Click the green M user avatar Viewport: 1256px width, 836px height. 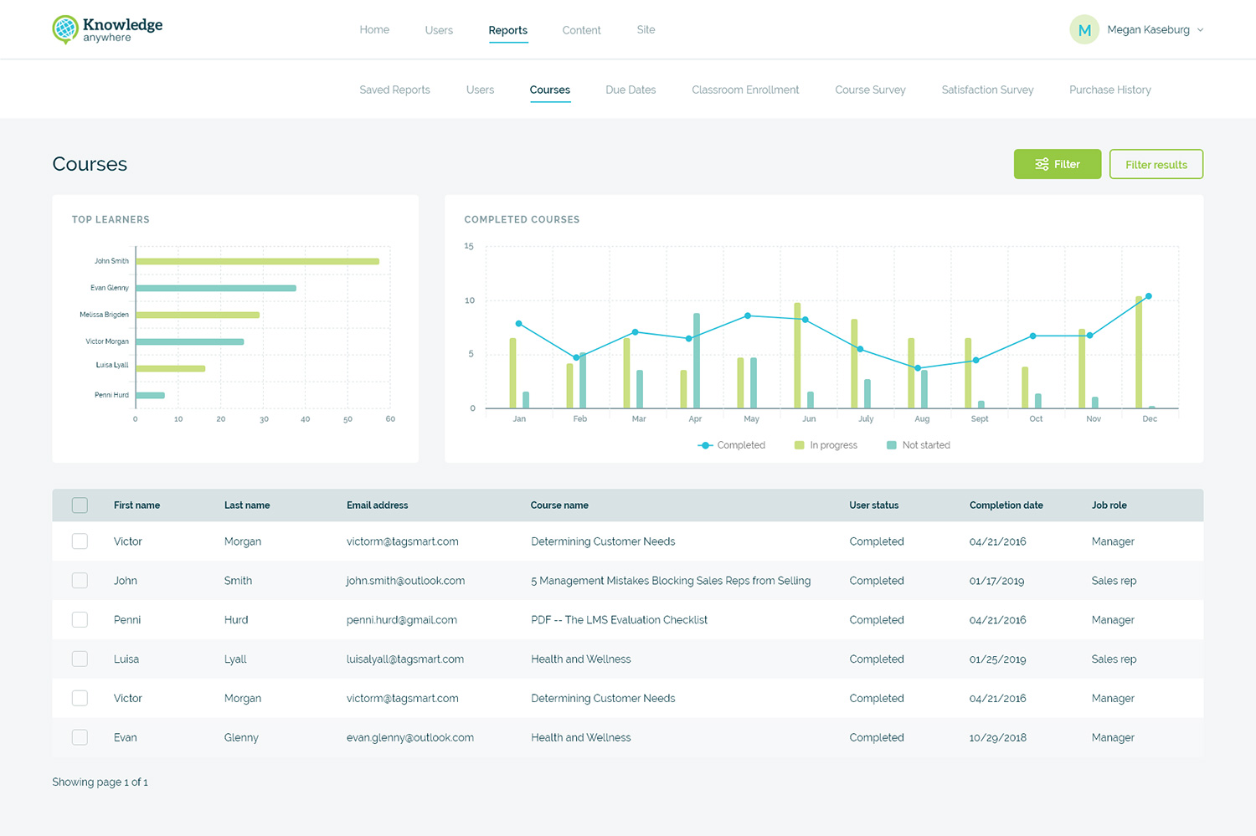(1084, 30)
